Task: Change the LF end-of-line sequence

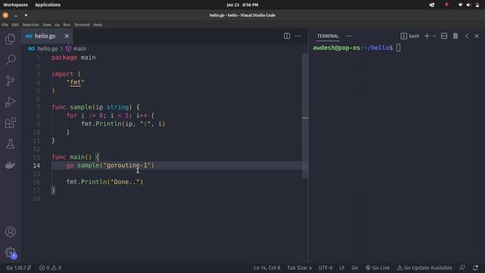Action: 342,268
